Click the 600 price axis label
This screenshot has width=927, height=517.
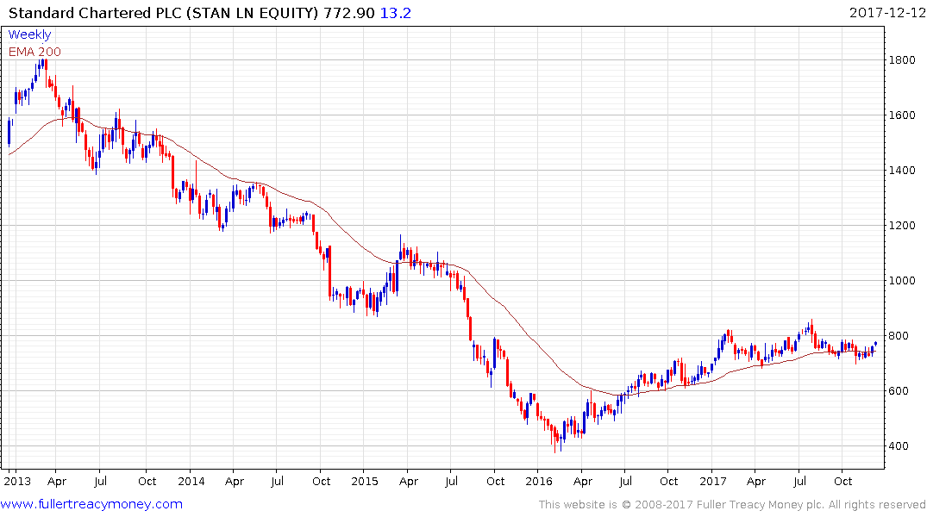[899, 391]
